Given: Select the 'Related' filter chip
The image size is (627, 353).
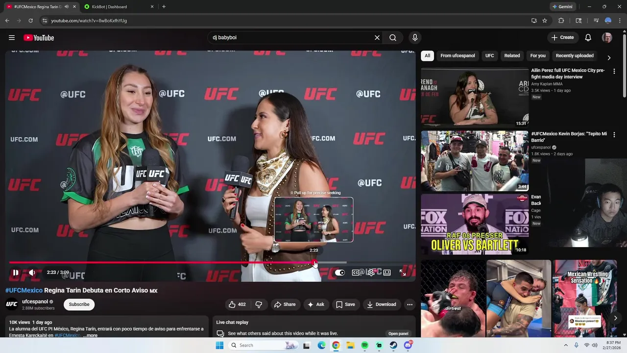Looking at the screenshot, I should click(512, 56).
